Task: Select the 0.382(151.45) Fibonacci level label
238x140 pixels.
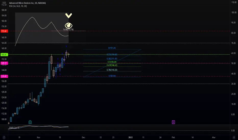Action: coord(112,59)
